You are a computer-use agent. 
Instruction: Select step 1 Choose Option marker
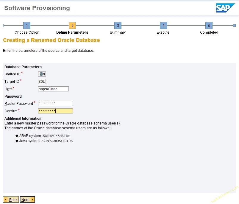[x=27, y=25]
